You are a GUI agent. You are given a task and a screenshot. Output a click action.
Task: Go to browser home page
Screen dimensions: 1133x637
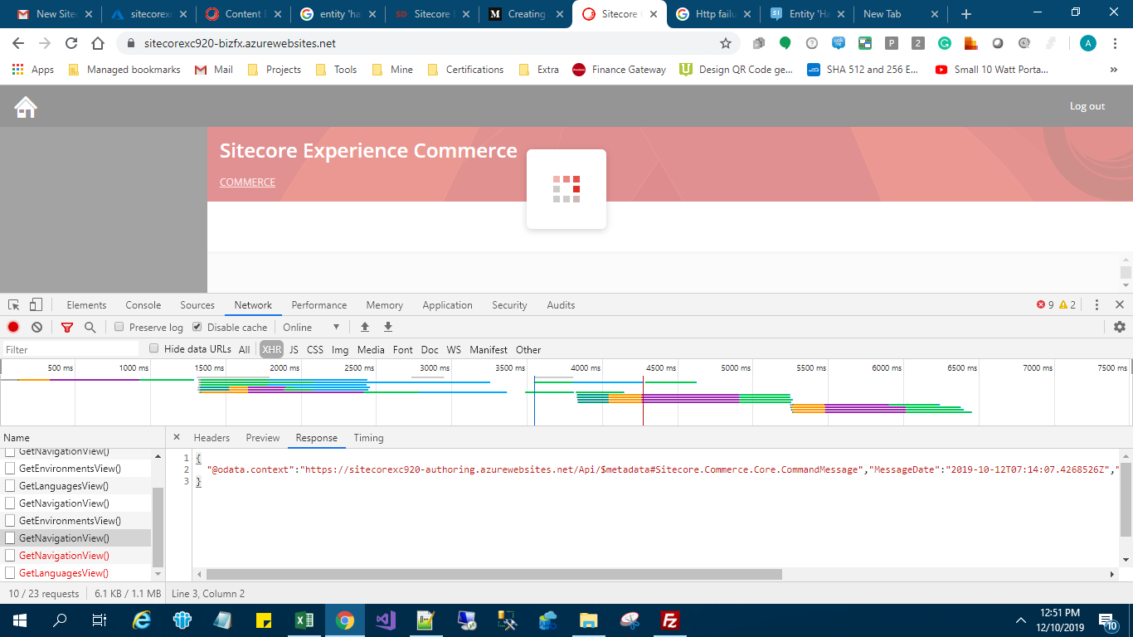click(98, 43)
